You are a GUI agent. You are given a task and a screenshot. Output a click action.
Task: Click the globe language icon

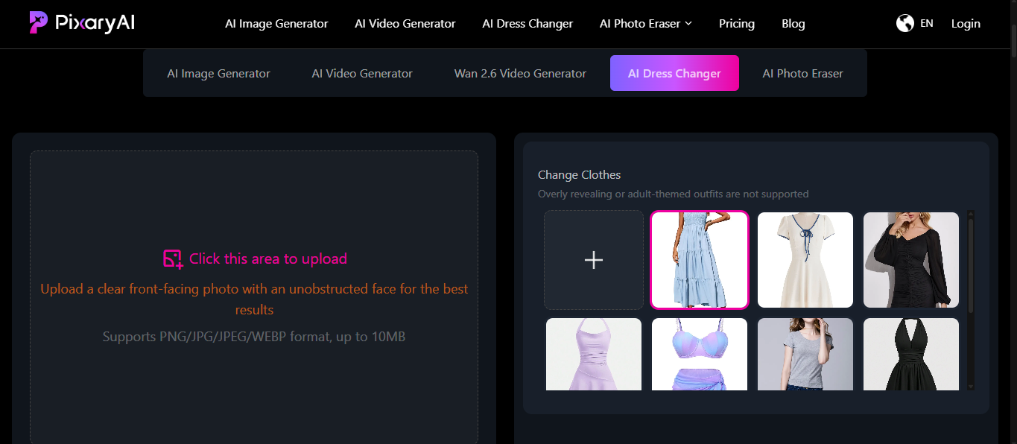click(x=904, y=24)
